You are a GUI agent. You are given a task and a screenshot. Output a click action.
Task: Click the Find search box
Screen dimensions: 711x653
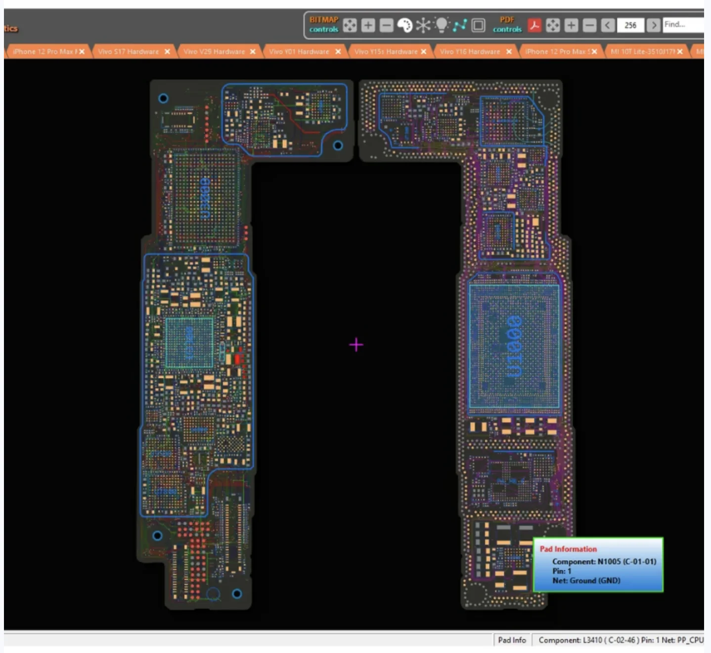pyautogui.click(x=683, y=25)
